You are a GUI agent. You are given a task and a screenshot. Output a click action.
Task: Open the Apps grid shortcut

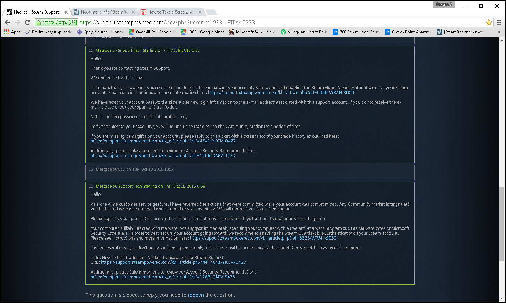[12, 32]
